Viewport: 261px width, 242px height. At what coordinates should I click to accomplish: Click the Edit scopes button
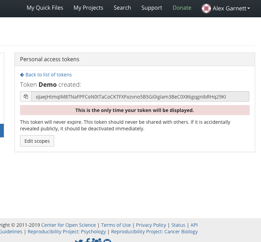tap(37, 141)
